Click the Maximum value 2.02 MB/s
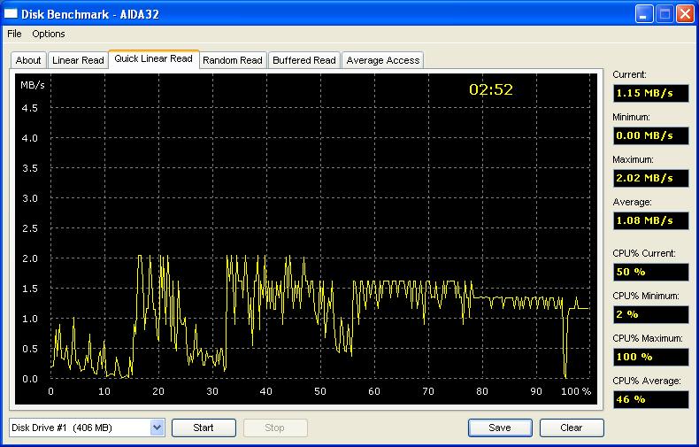This screenshot has height=447, width=699. click(650, 178)
